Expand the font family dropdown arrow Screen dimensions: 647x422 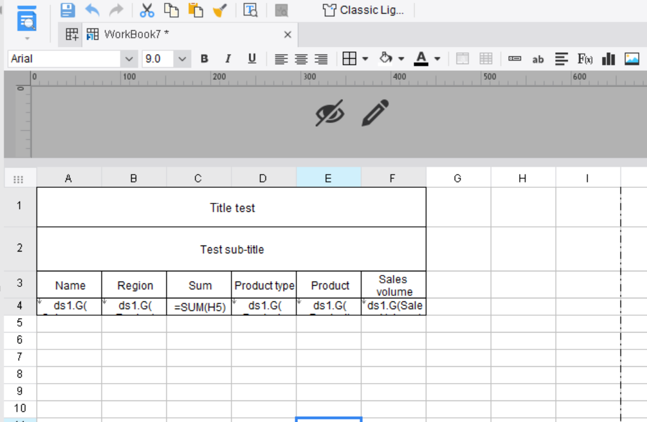click(129, 59)
